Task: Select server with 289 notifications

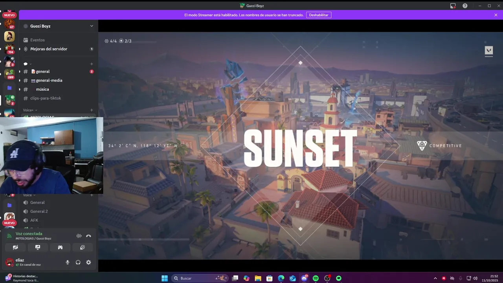Action: click(9, 74)
